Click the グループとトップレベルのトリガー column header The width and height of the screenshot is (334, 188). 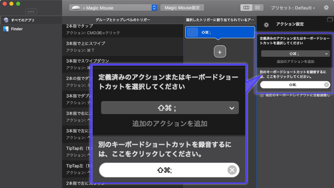[x=123, y=20]
